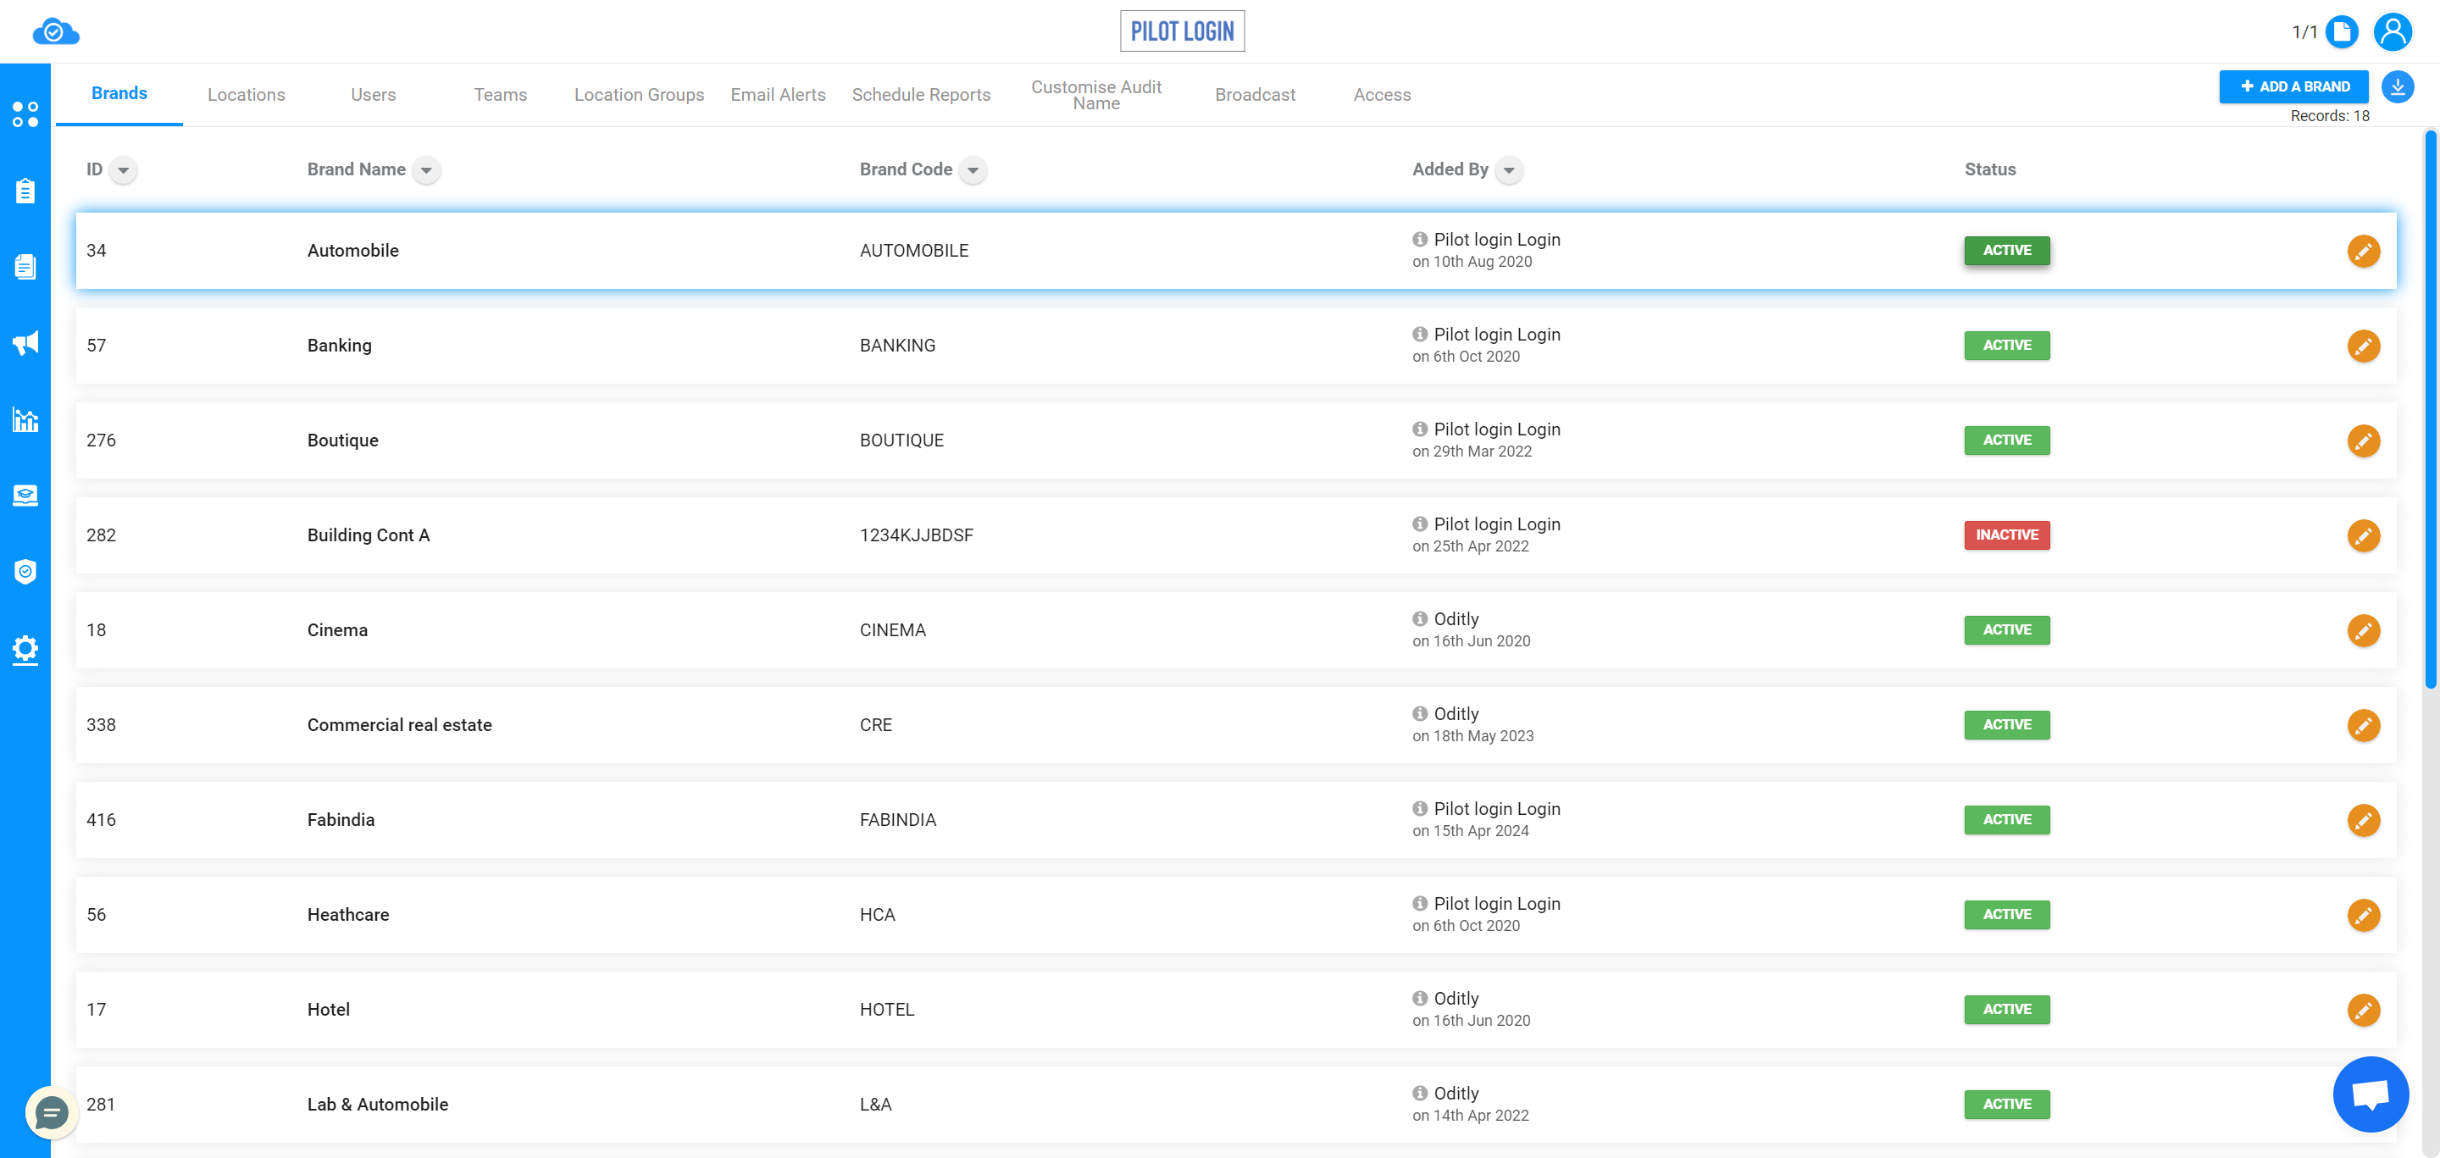Open the documents sidebar icon
This screenshot has height=1158, width=2440.
[x=25, y=267]
